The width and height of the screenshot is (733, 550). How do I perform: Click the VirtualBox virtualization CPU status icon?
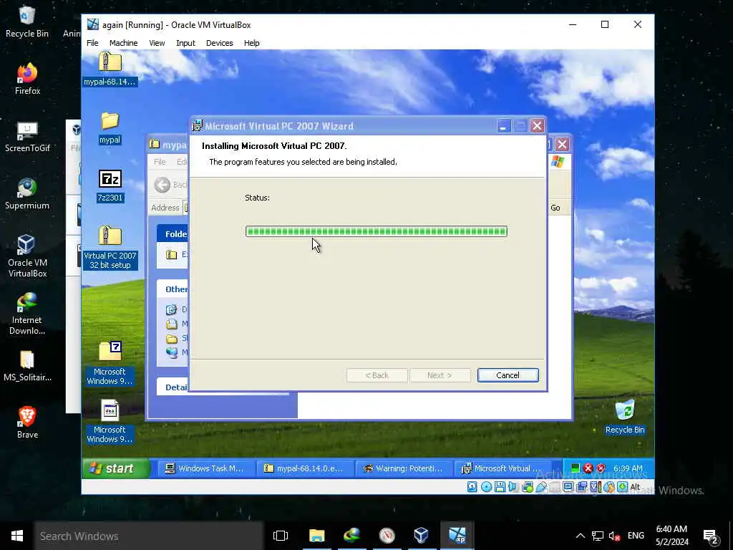pyautogui.click(x=596, y=487)
